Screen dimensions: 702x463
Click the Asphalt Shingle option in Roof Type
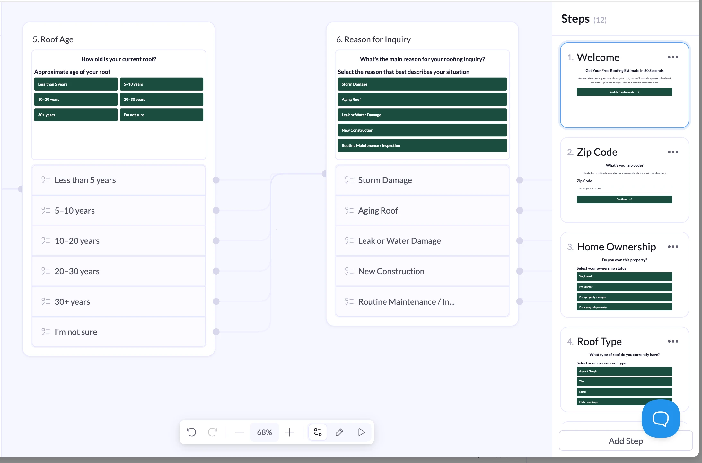pyautogui.click(x=624, y=371)
